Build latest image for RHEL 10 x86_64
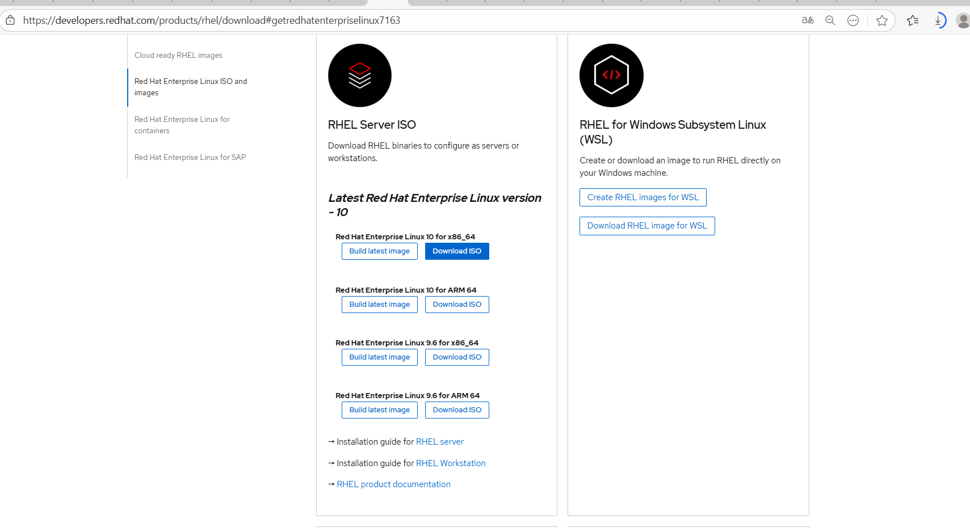Image resolution: width=970 pixels, height=528 pixels. (380, 251)
